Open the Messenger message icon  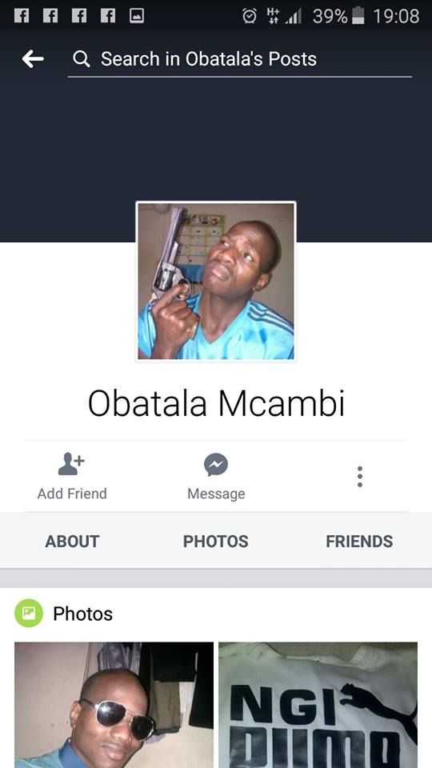point(216,465)
